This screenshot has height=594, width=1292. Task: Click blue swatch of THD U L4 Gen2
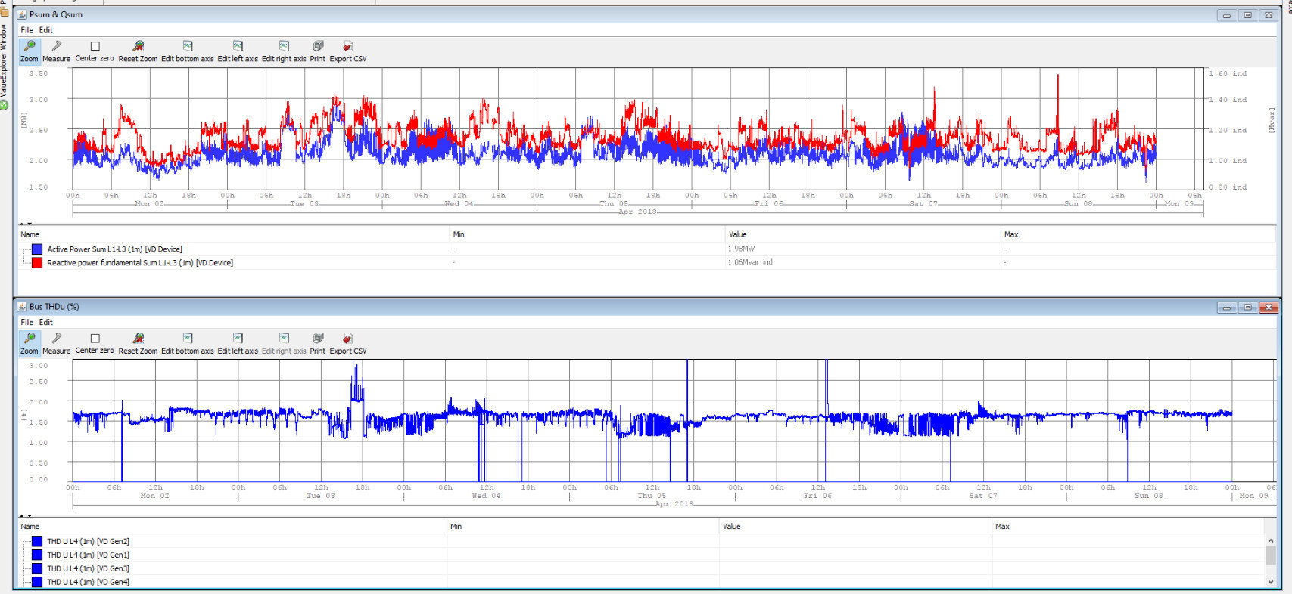click(x=37, y=541)
